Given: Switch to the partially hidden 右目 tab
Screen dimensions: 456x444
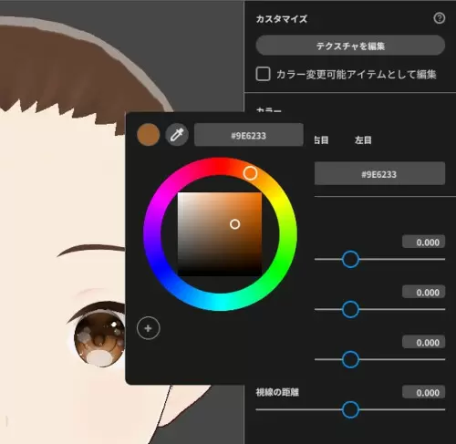Looking at the screenshot, I should tap(321, 140).
